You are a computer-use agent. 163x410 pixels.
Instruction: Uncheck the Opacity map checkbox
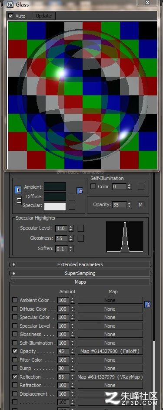15,351
